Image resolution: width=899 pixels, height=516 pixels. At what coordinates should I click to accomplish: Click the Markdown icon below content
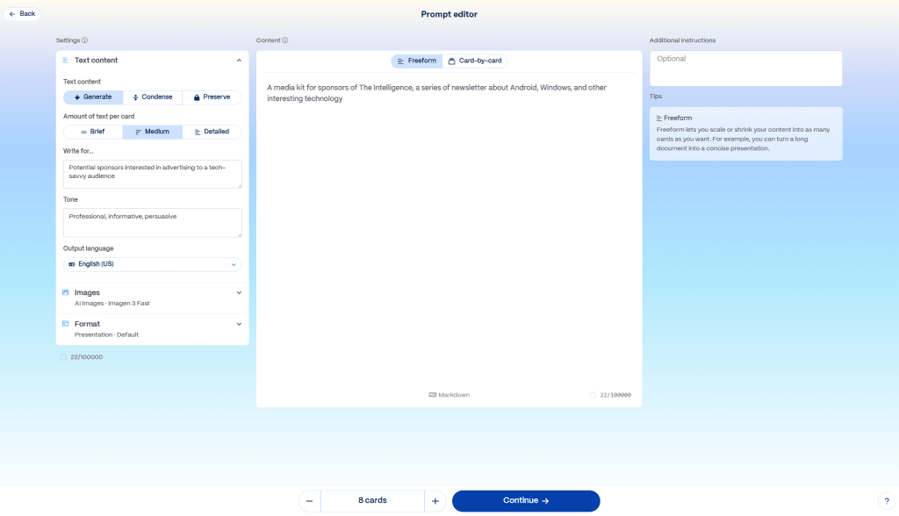tap(433, 395)
